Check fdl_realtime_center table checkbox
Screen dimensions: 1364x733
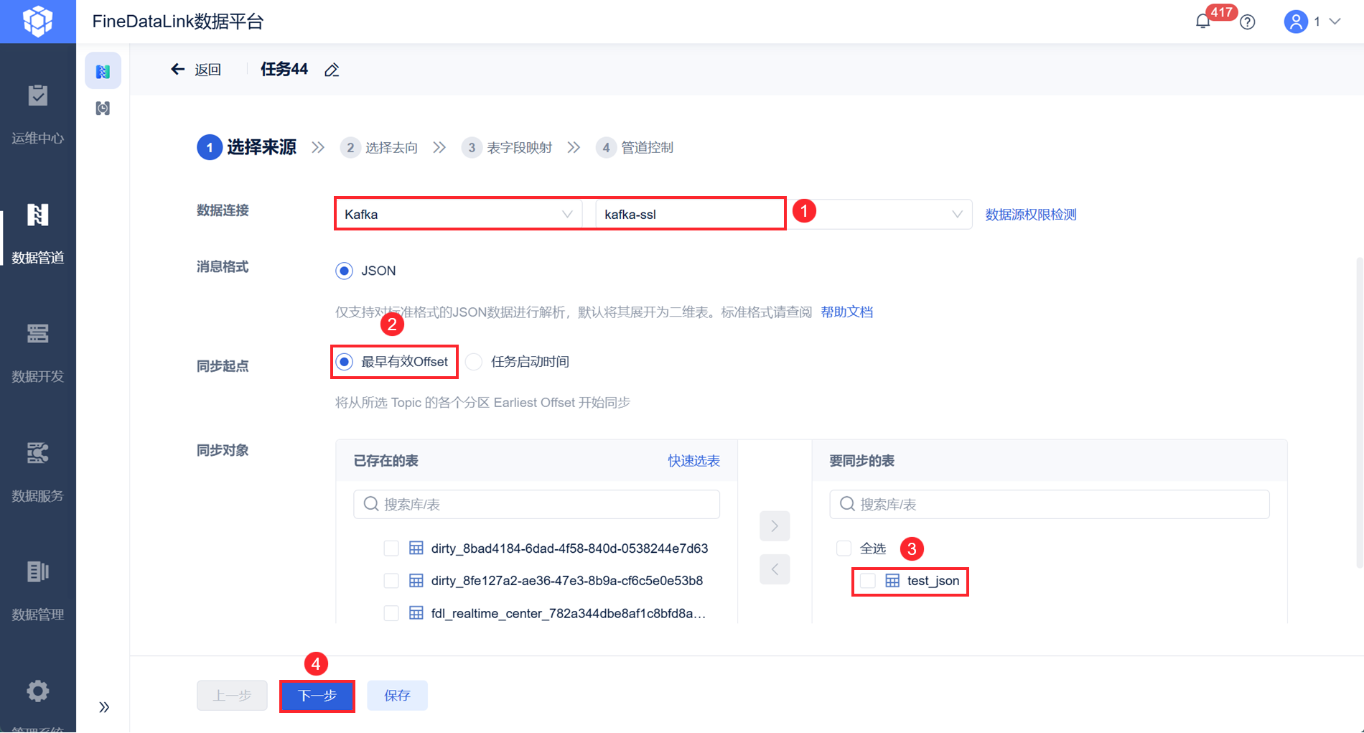click(391, 613)
